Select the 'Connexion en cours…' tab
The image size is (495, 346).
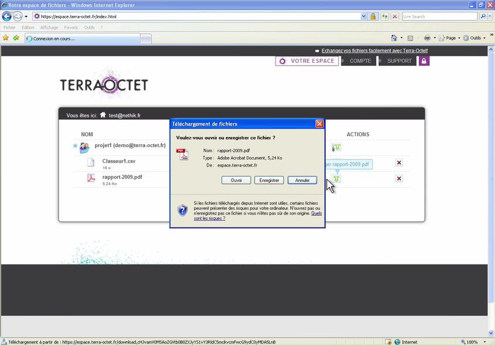[83, 39]
